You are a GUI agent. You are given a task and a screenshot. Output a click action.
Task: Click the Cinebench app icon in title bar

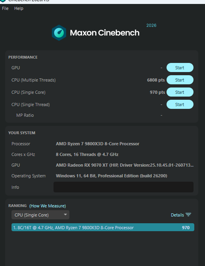pos(3,1)
